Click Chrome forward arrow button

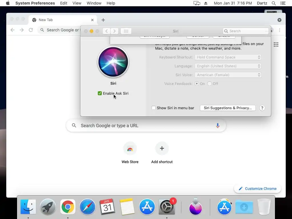[22, 30]
